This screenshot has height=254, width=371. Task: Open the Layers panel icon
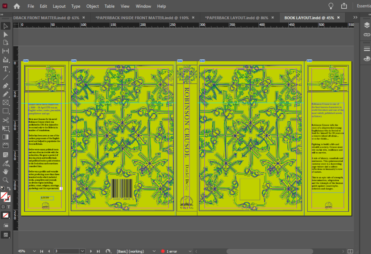367,25
